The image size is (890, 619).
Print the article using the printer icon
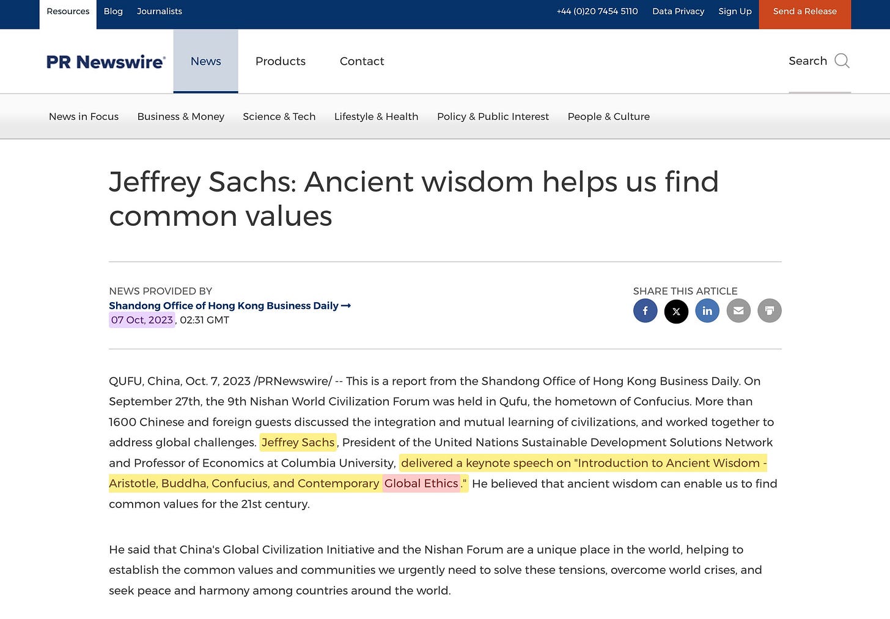point(770,311)
